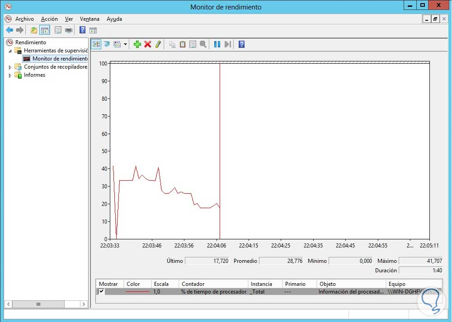The image size is (452, 322).
Task: Open the Ventana menu
Action: [89, 19]
